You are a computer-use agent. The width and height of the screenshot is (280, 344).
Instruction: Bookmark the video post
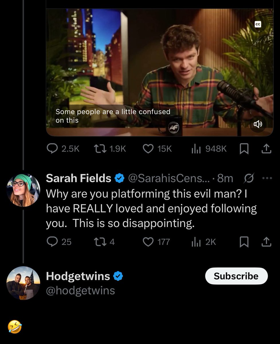244,148
